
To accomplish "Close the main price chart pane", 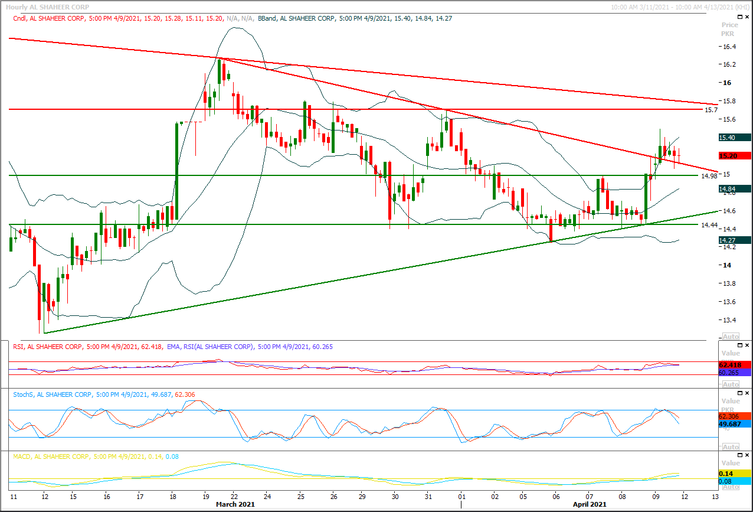I will [748, 18].
